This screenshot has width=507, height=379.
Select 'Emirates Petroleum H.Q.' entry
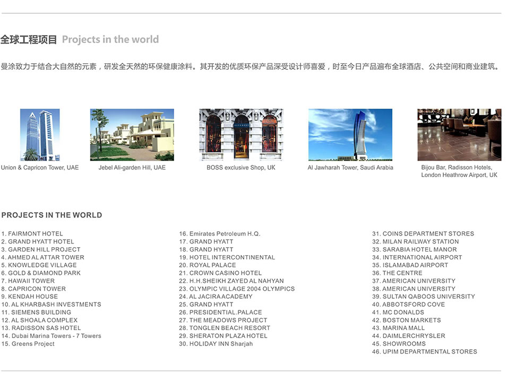220,234
